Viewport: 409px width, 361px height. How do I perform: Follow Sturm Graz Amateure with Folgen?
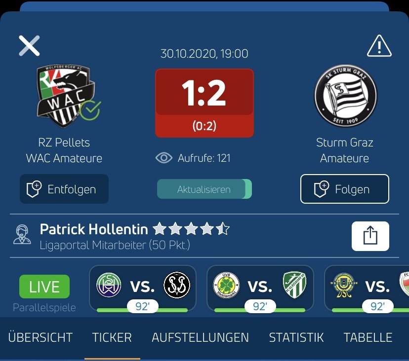[x=345, y=189]
